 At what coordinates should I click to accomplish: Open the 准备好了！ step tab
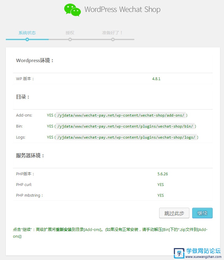point(112,33)
